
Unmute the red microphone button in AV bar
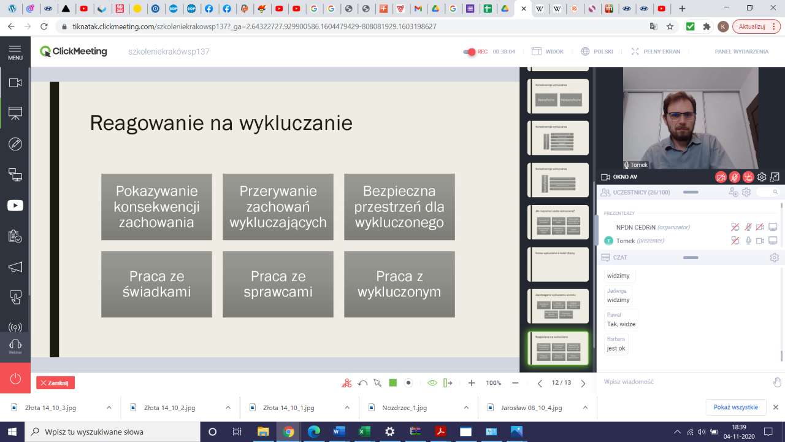point(734,177)
